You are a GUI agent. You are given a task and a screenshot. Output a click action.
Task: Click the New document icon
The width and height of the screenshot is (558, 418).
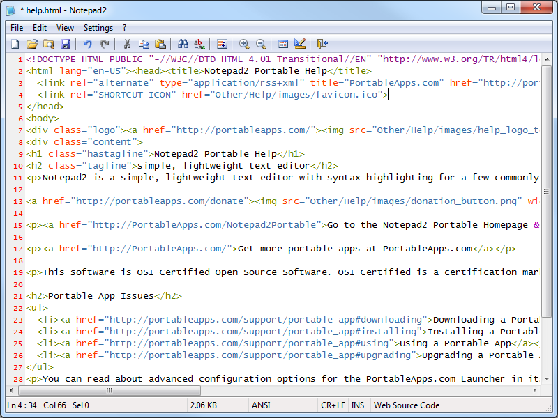pyautogui.click(x=15, y=44)
